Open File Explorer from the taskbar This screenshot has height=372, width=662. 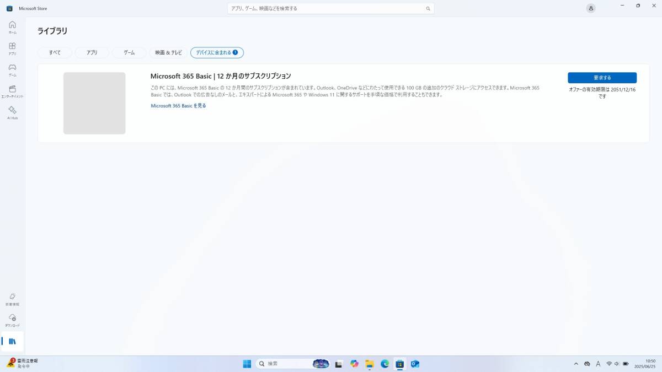coord(370,364)
